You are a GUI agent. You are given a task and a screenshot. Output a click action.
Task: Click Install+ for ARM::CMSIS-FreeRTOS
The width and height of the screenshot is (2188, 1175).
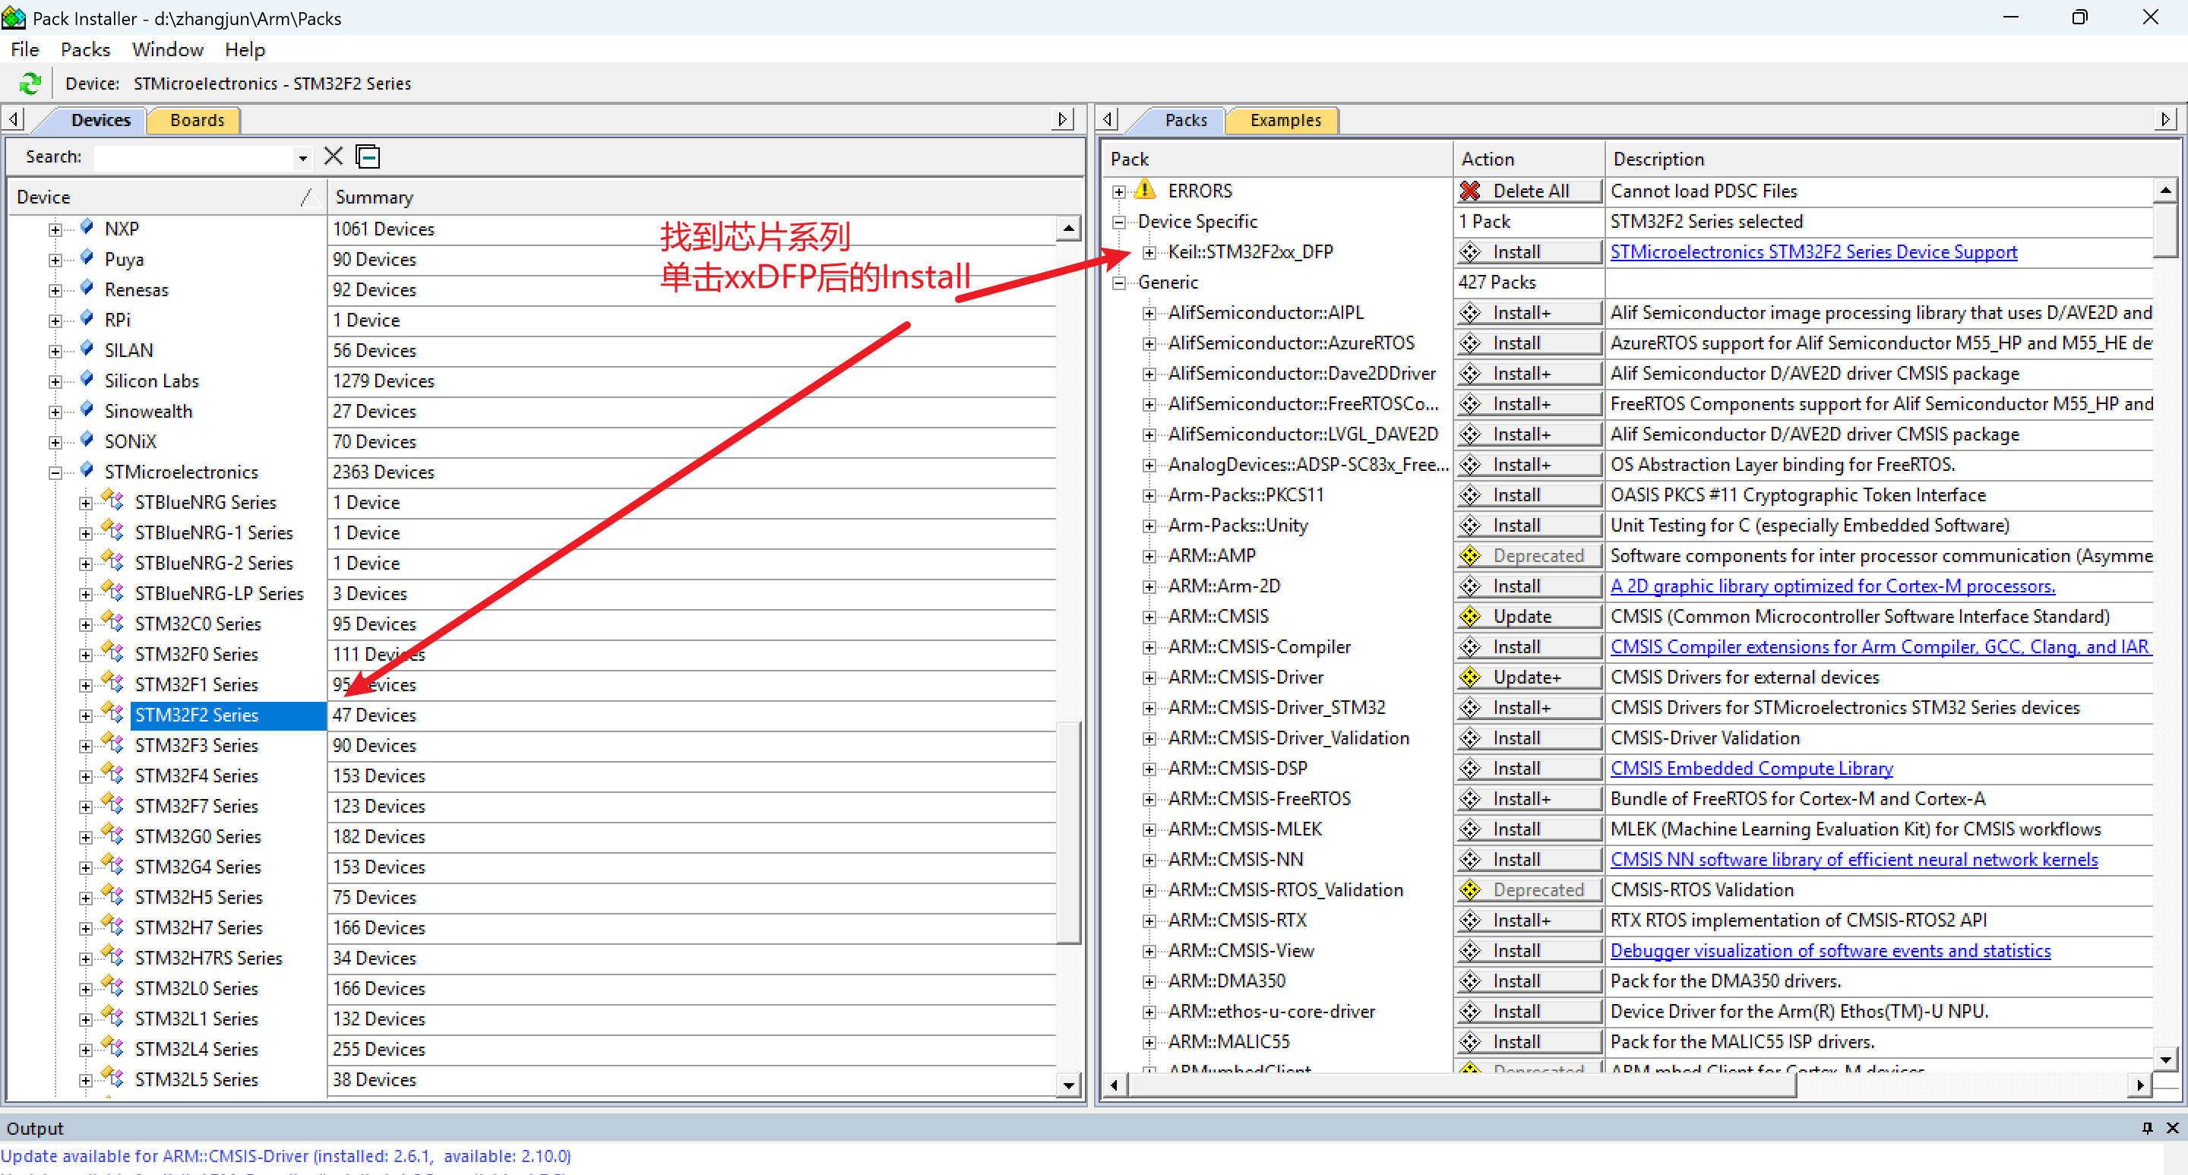(x=1529, y=798)
